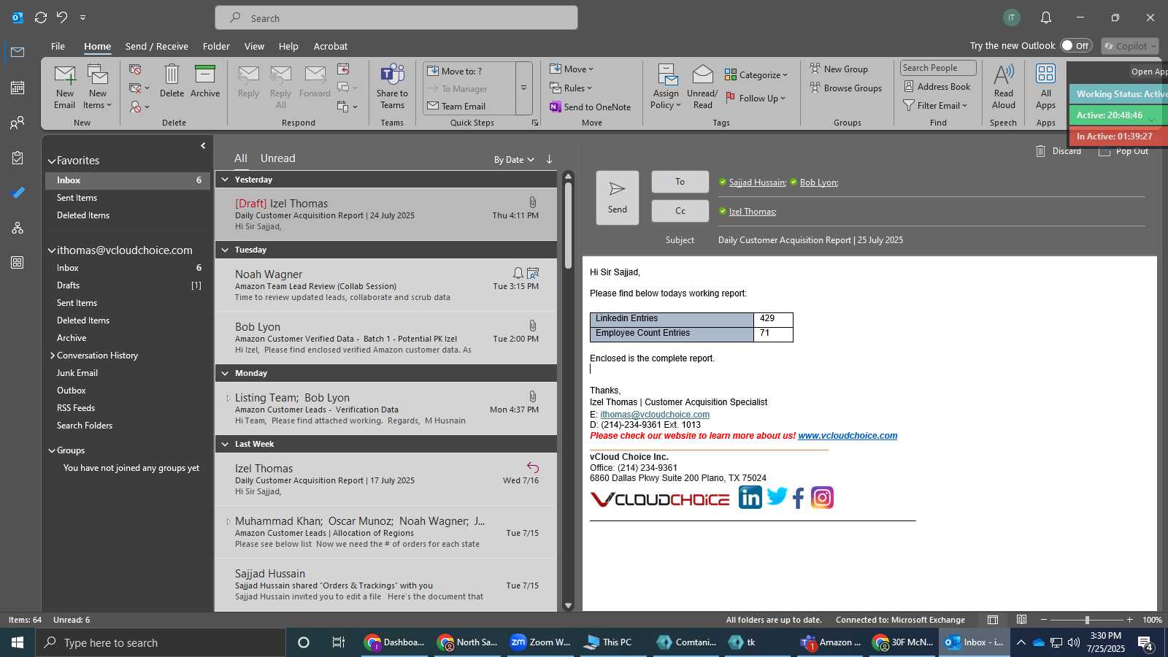Open www.vcloudchoice.com link

point(848,436)
